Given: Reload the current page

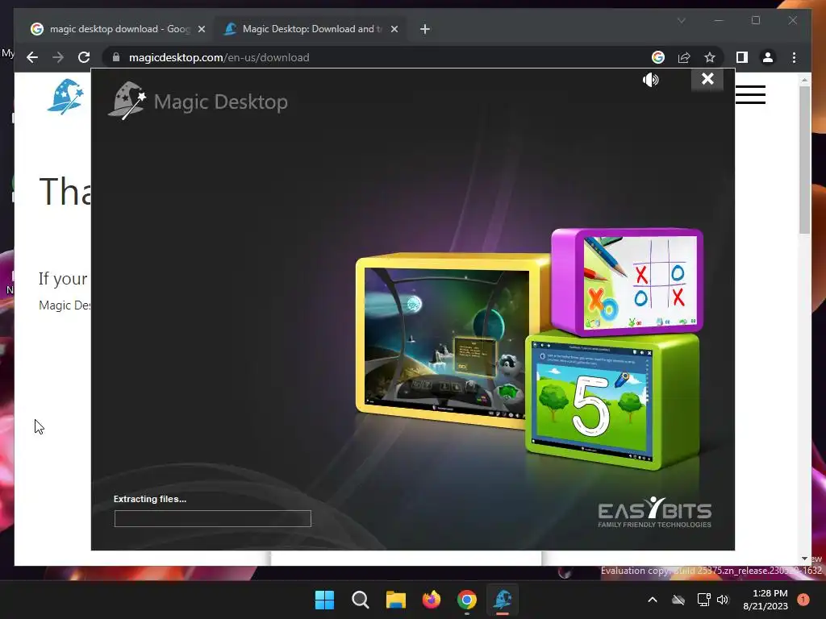Looking at the screenshot, I should [84, 57].
